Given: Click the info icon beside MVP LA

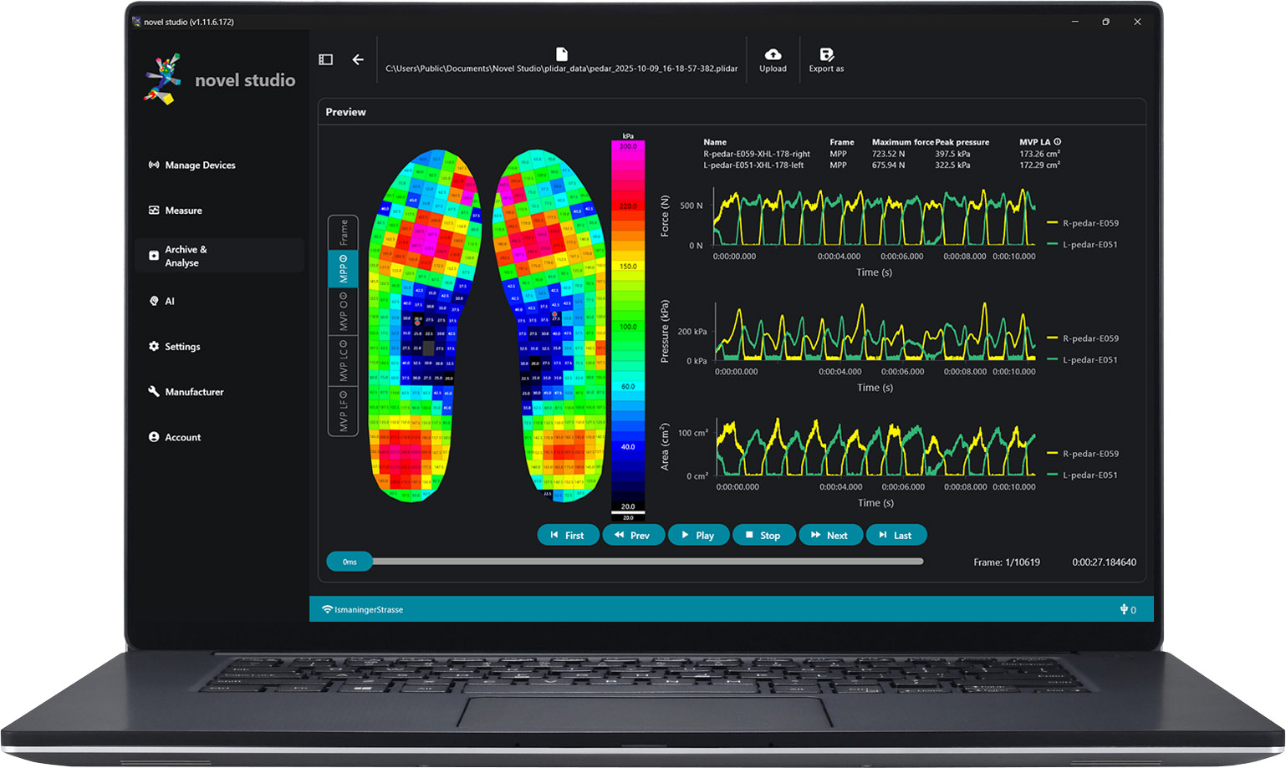Looking at the screenshot, I should point(1057,142).
